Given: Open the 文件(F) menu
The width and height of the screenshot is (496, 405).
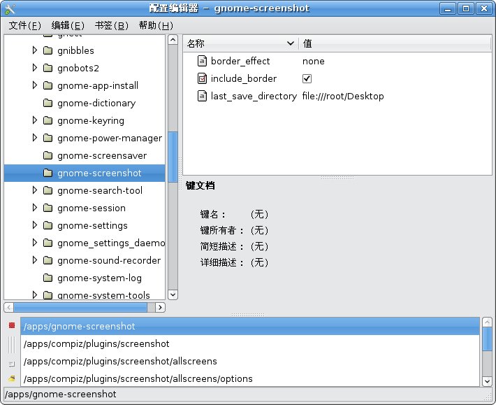Looking at the screenshot, I should click(24, 25).
